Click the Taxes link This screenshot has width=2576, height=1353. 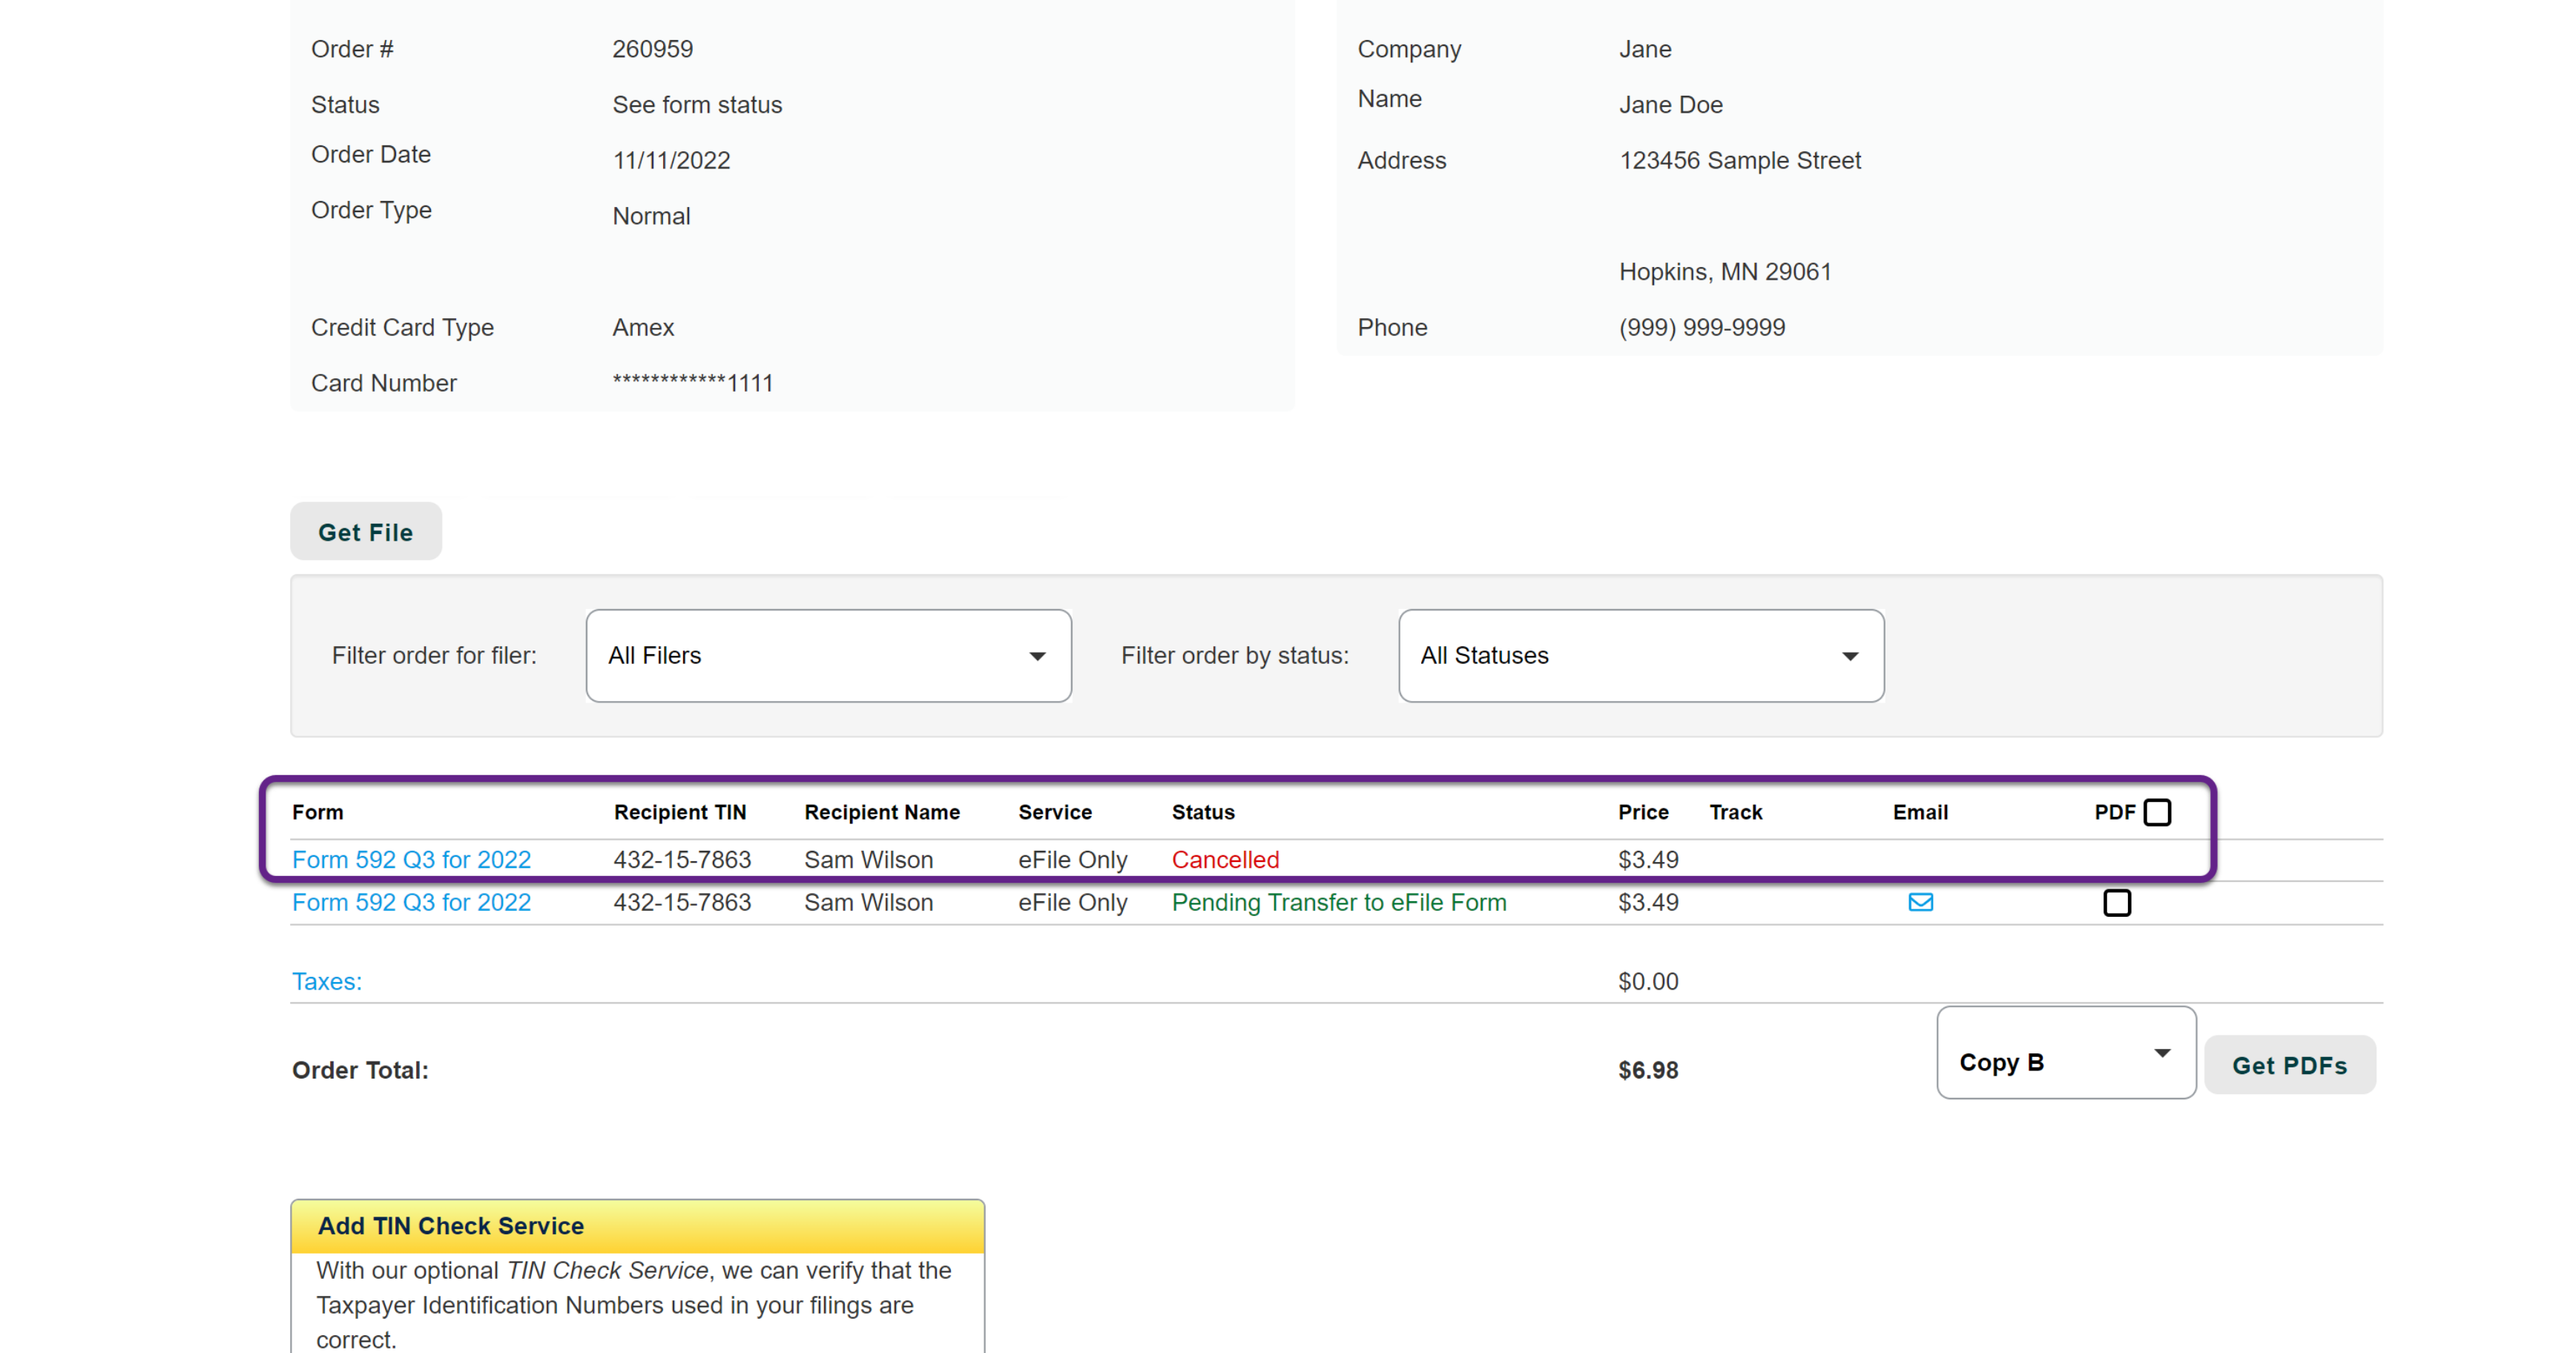coord(326,981)
